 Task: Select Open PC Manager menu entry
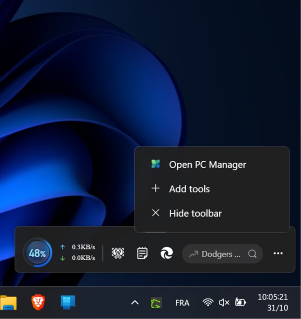207,164
